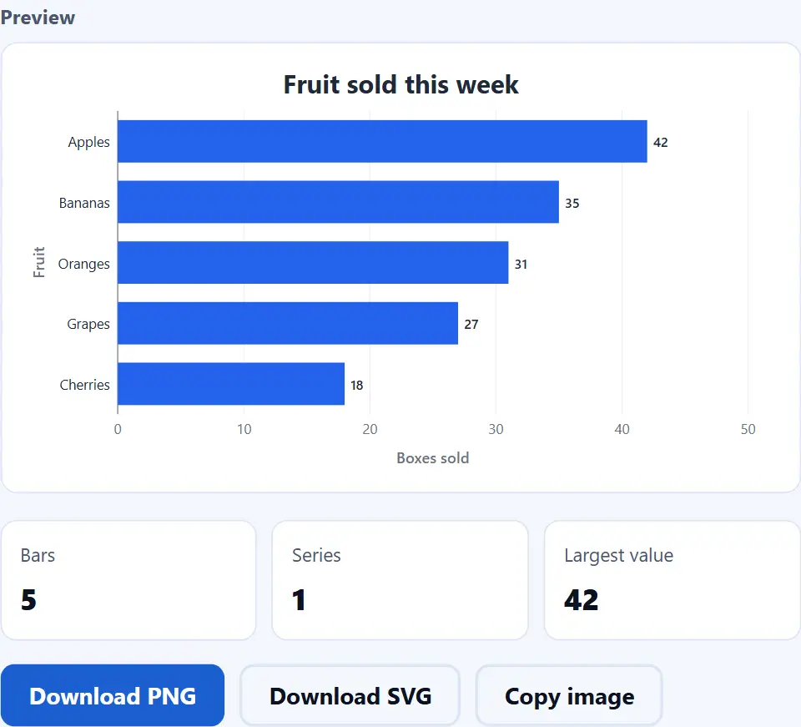Click the Download SVG button
801x727 pixels.
pos(350,695)
